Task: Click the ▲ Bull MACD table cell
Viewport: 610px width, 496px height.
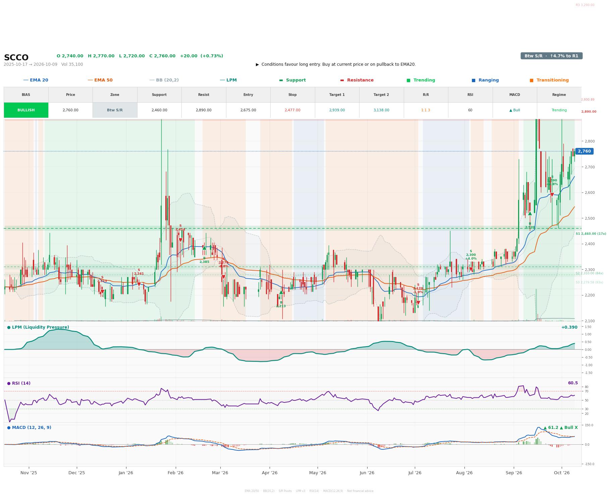Action: (x=514, y=110)
